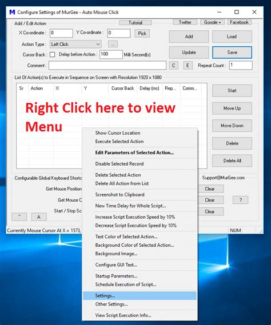
Task: Click the Update action button
Action: (x=189, y=53)
